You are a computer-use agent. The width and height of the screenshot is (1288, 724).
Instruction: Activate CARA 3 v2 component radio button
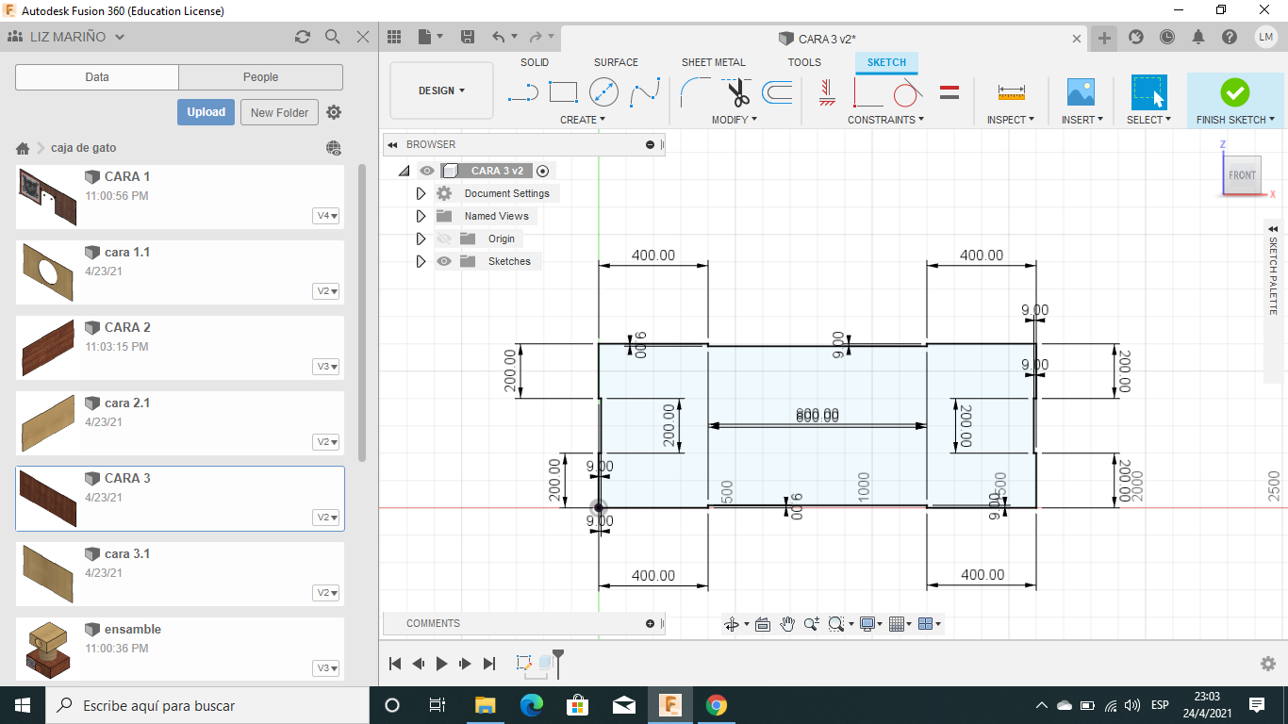[x=542, y=171]
